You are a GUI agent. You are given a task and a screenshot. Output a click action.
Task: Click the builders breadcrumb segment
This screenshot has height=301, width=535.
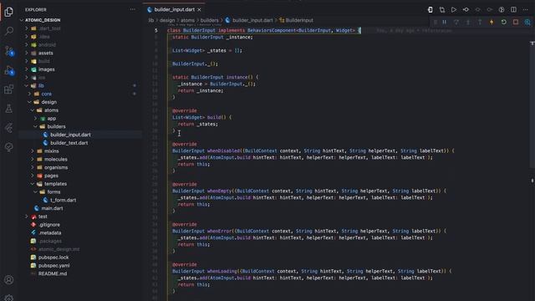(209, 20)
